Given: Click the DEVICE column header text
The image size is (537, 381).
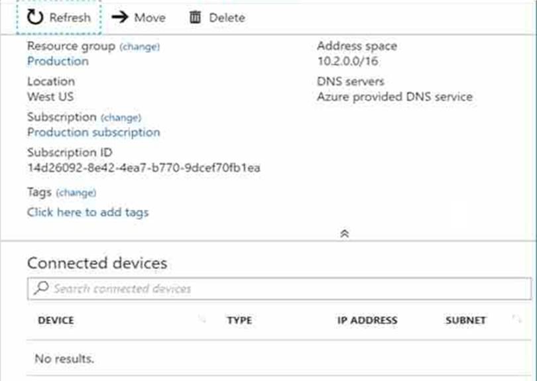Looking at the screenshot, I should pos(56,320).
